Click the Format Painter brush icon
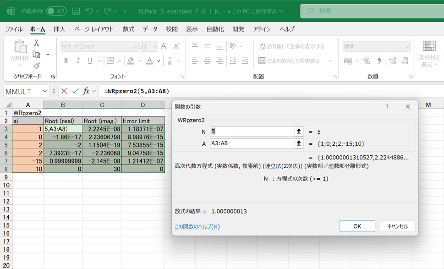The height and width of the screenshot is (269, 444). click(37, 66)
